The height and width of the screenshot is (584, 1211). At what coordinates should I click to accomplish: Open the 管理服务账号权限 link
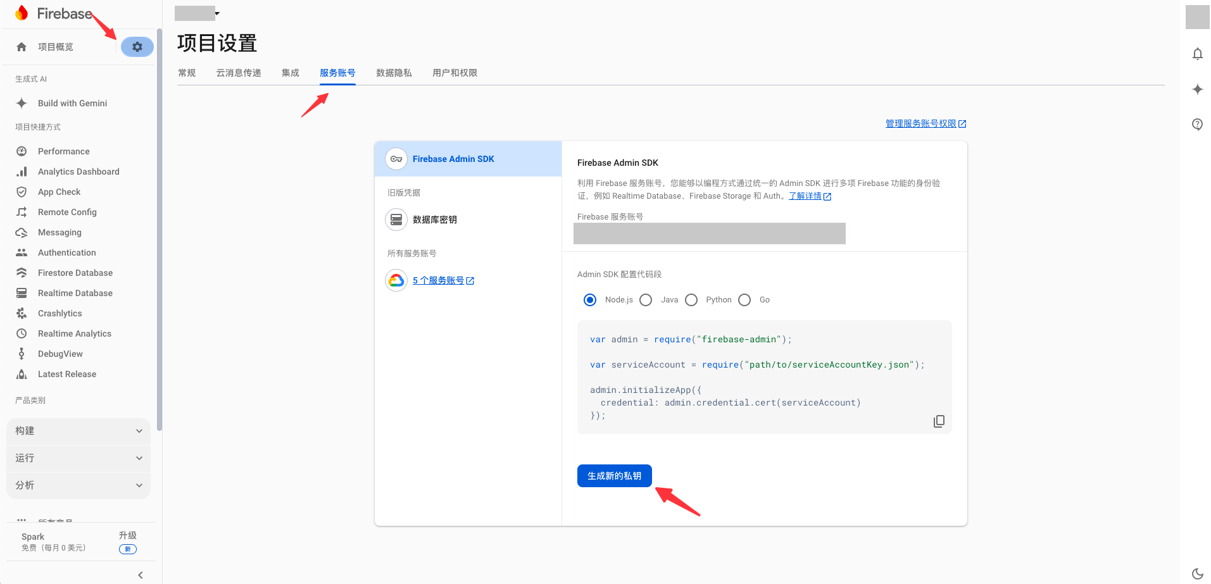926,123
